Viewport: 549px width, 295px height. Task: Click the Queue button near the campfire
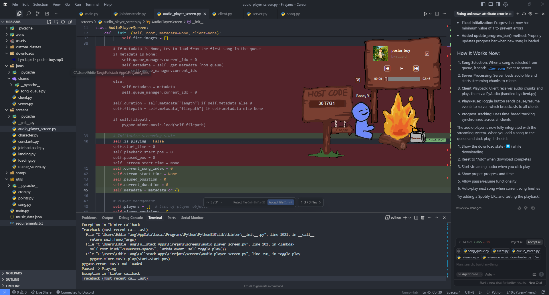[x=416, y=138]
